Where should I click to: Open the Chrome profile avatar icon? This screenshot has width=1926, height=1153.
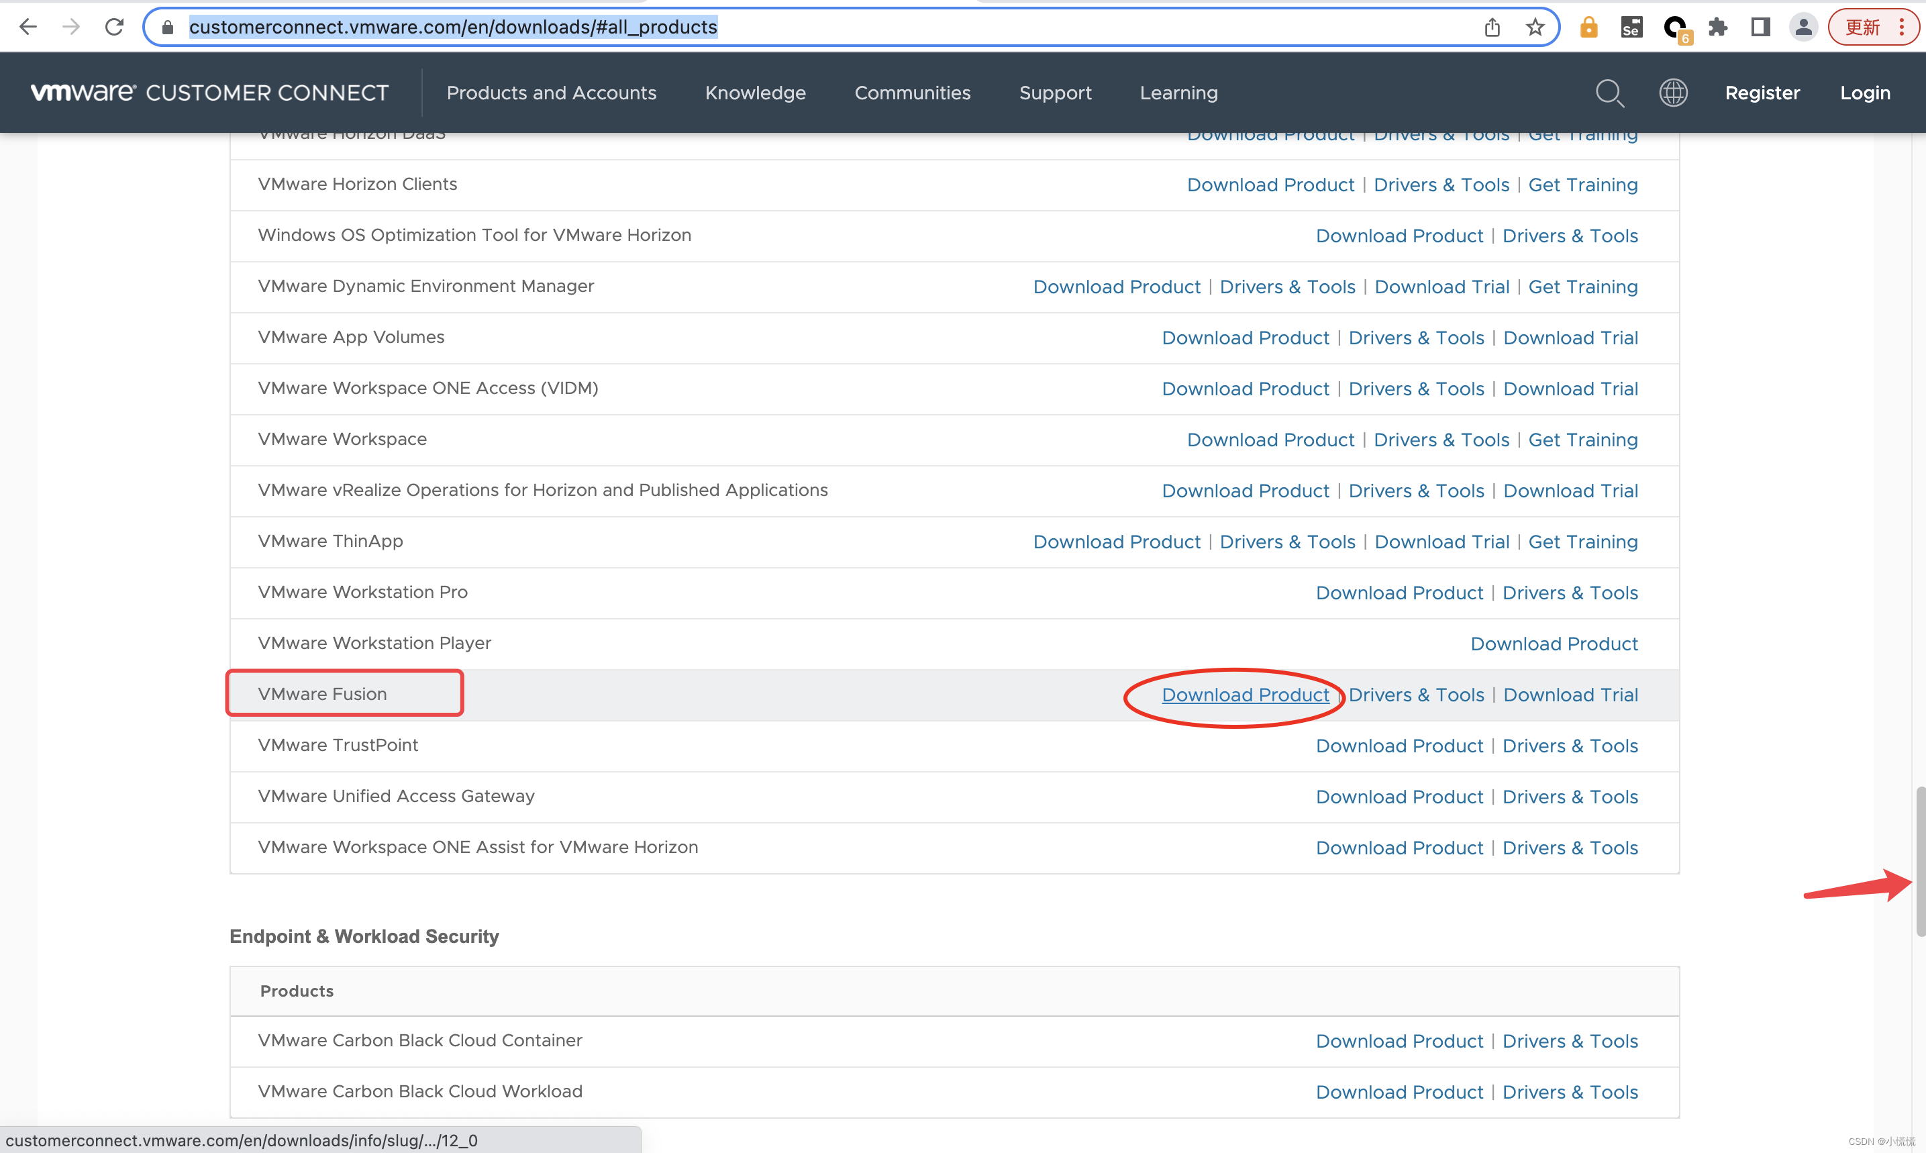pos(1803,28)
